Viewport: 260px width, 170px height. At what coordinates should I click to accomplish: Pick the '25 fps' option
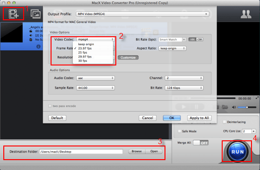[83, 52]
